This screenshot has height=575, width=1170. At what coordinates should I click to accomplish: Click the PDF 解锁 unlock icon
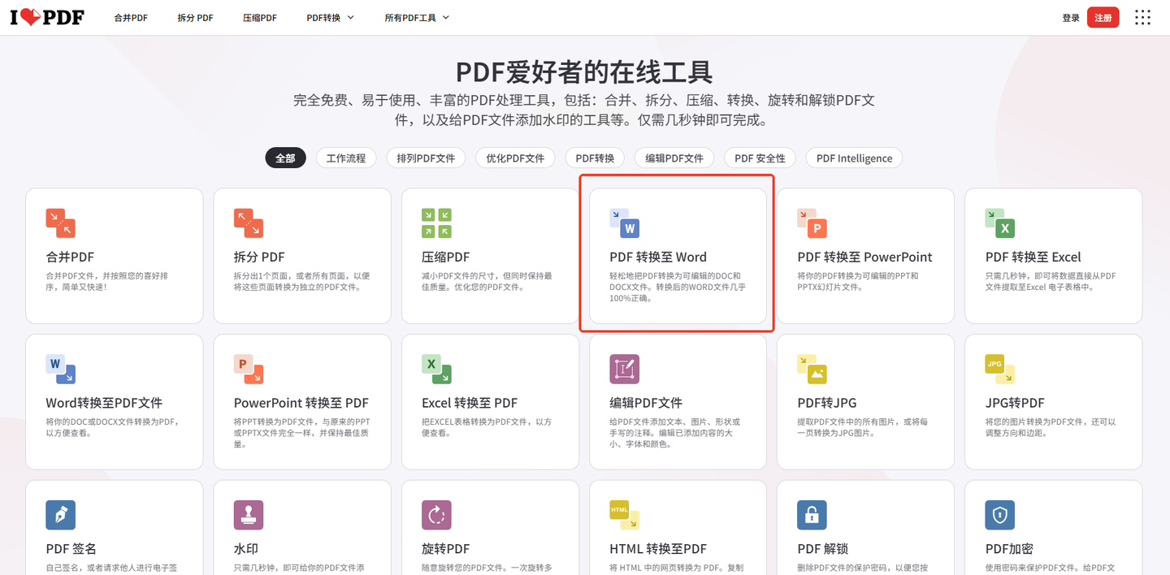click(812, 515)
